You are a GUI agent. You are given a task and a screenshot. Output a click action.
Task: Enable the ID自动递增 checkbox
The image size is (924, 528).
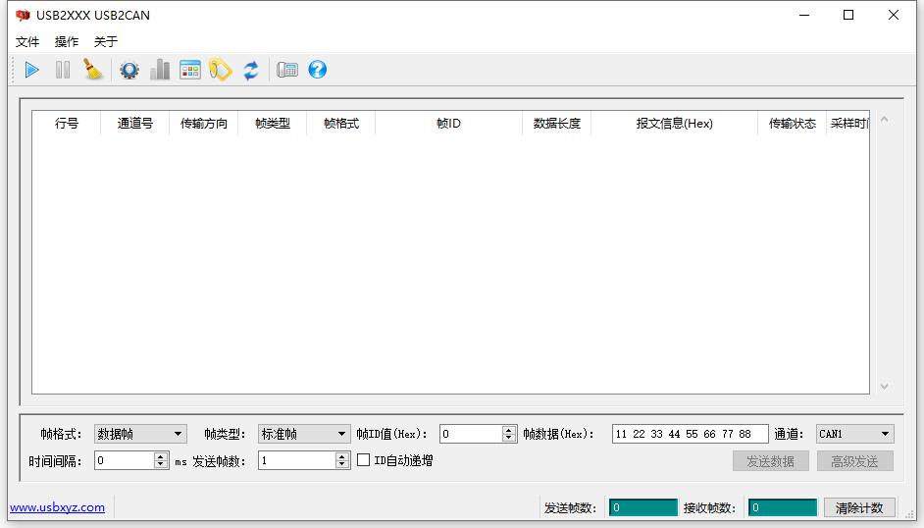[x=364, y=460]
